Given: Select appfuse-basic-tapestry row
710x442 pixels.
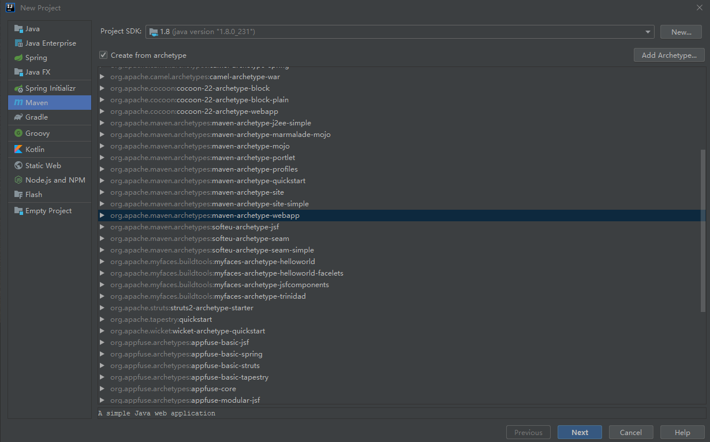Looking at the screenshot, I should (x=401, y=377).
